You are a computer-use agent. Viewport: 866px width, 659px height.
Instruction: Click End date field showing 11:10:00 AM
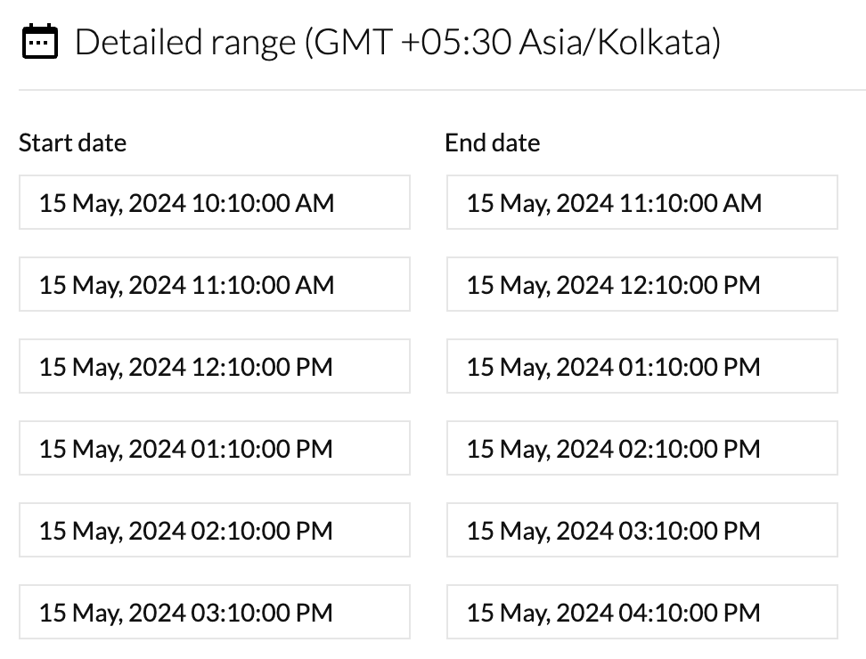641,202
